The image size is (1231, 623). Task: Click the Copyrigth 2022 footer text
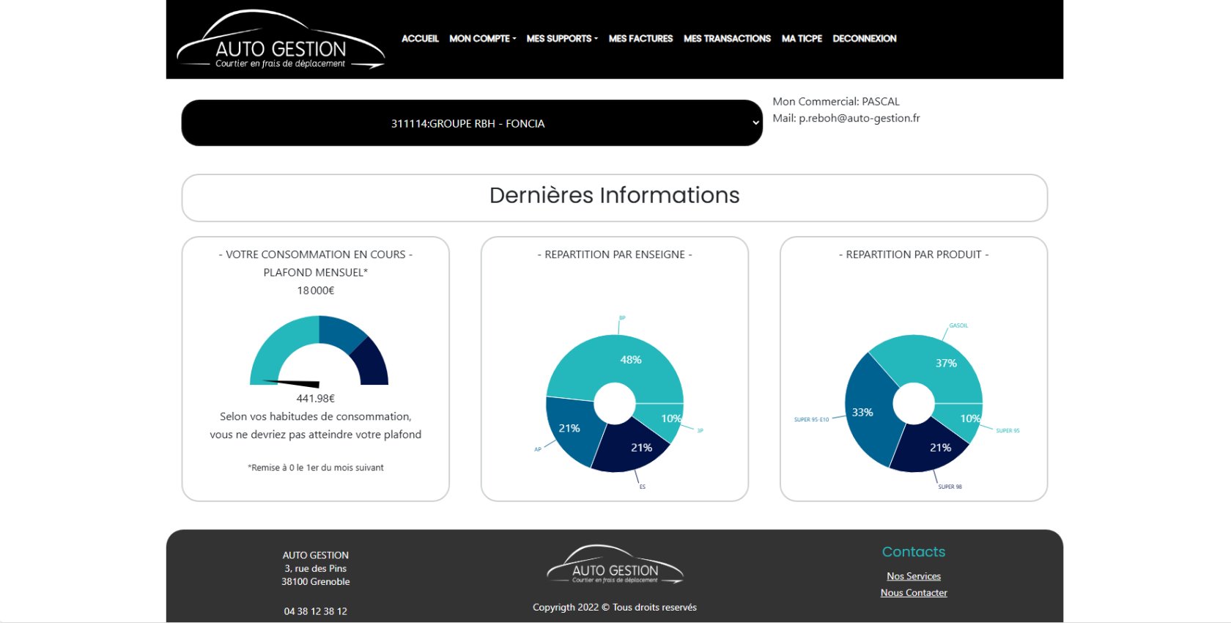point(615,608)
